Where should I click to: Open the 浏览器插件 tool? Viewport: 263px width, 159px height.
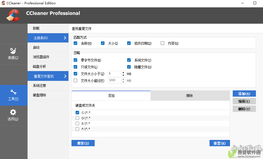point(48,57)
